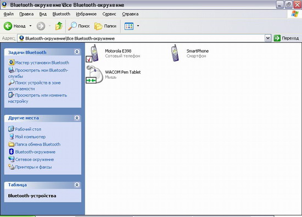Open Forward button history dropdown arrow
The image size is (302, 217).
click(49, 26)
